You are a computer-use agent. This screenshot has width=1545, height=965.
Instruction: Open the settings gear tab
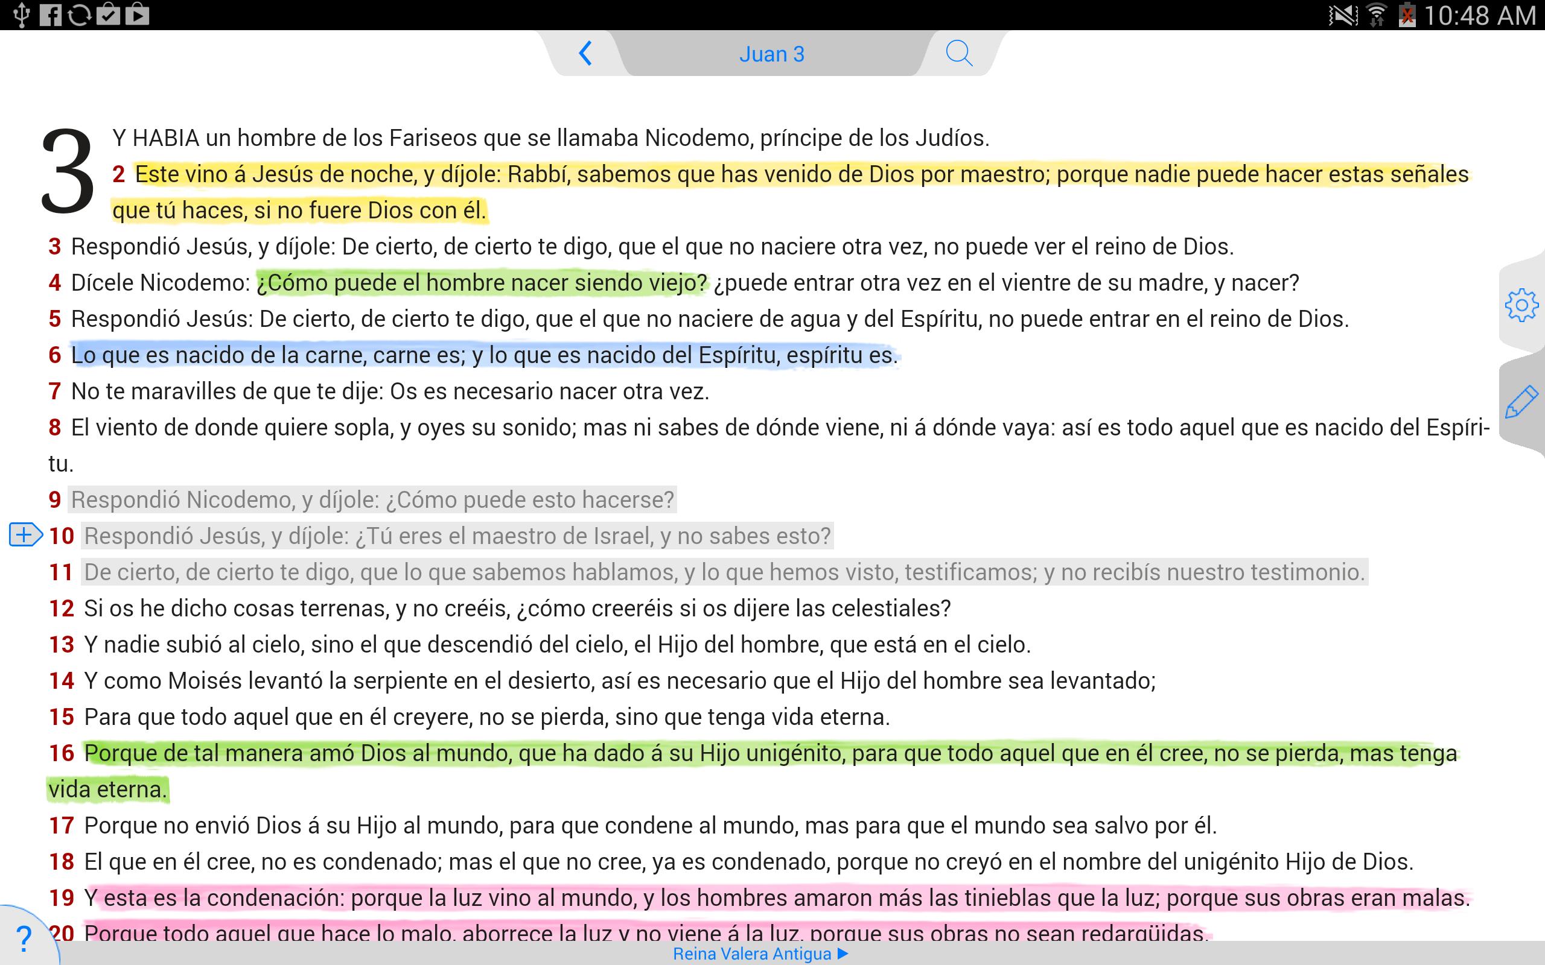coord(1521,305)
